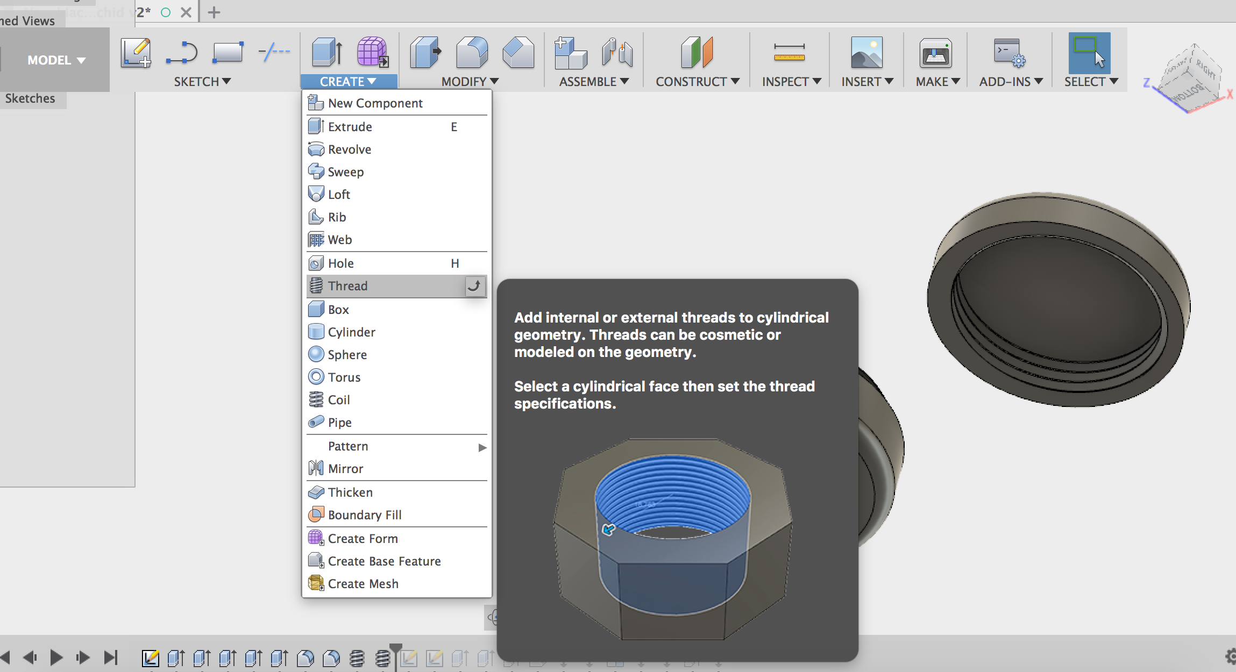Choose Create Form from the CREATE menu
Image resolution: width=1236 pixels, height=672 pixels.
tap(397, 539)
